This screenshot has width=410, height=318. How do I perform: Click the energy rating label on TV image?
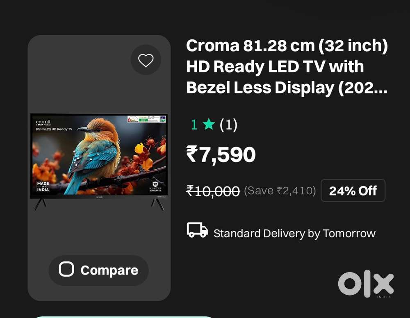[143, 119]
